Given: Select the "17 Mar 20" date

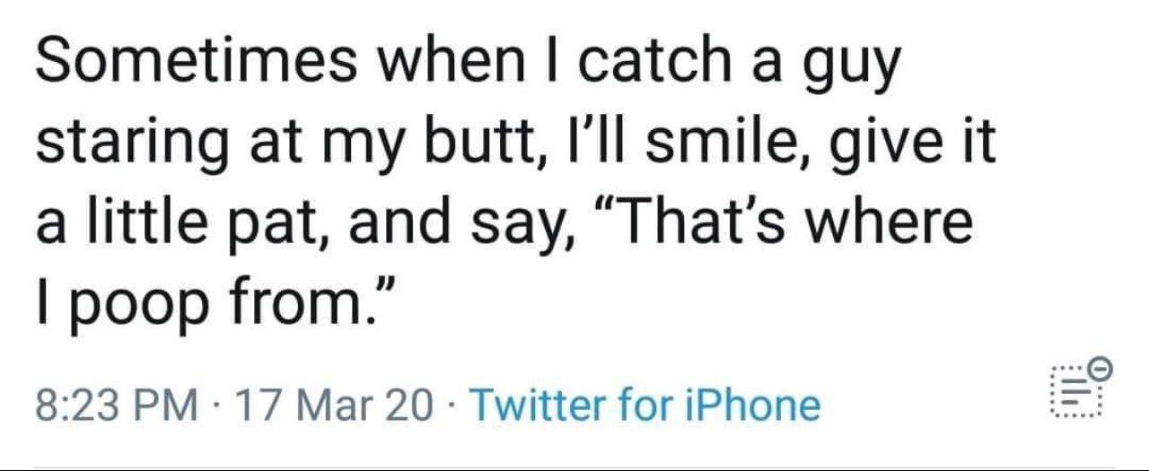Looking at the screenshot, I should [334, 404].
